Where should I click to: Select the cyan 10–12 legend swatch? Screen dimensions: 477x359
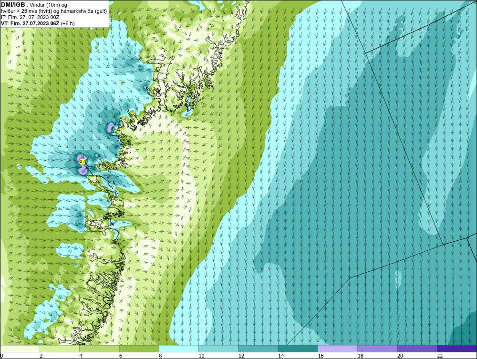(x=218, y=349)
